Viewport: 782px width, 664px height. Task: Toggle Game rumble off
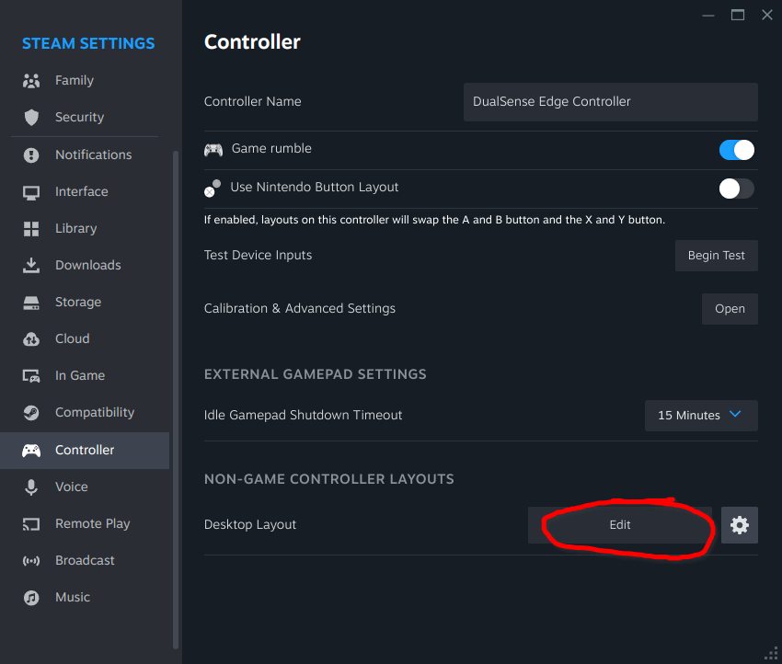tap(736, 149)
